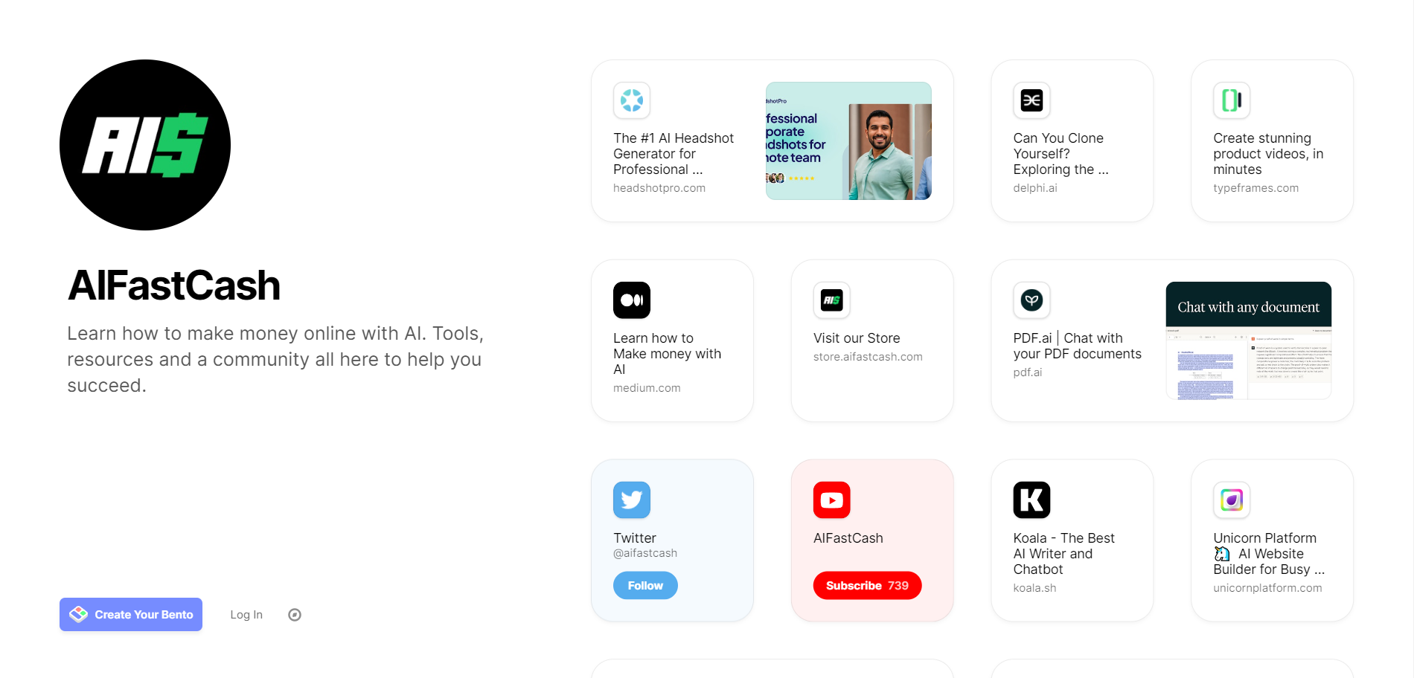
Task: Open headshotpro.com link text
Action: 659,188
